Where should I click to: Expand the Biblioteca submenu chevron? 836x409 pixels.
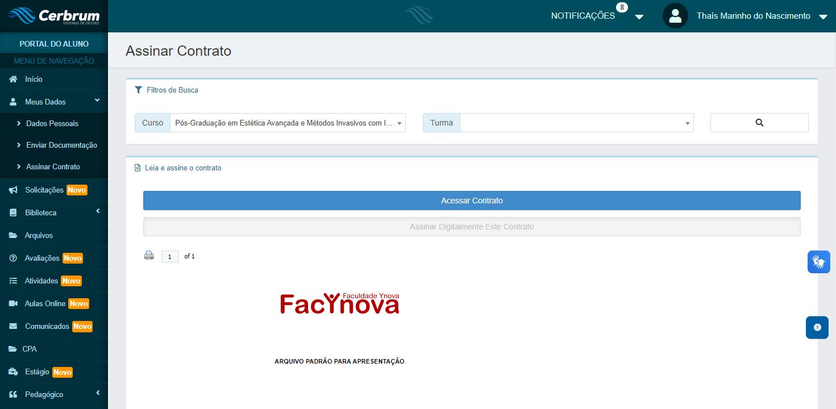point(98,211)
